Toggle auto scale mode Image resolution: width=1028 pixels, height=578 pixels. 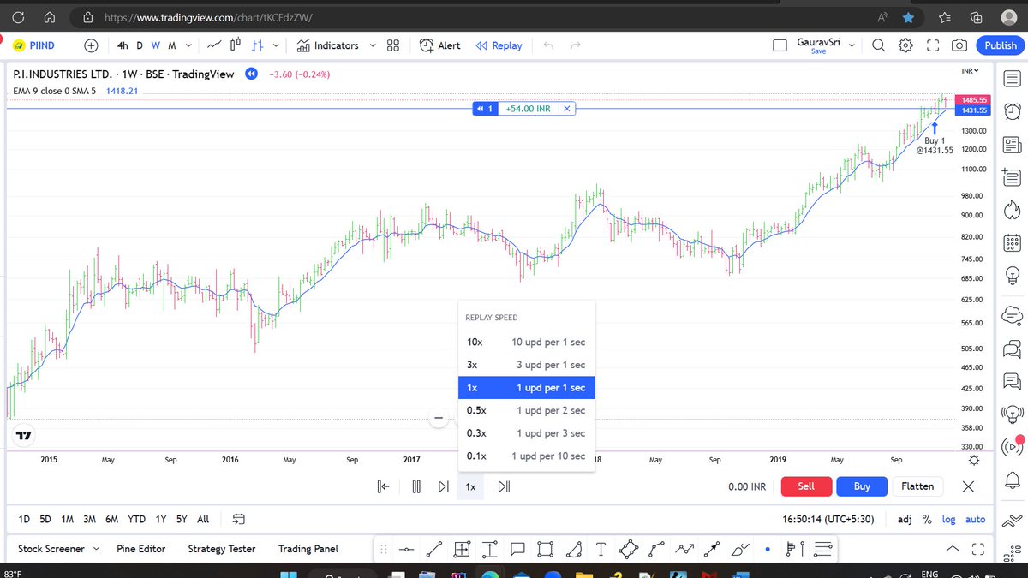click(x=975, y=519)
